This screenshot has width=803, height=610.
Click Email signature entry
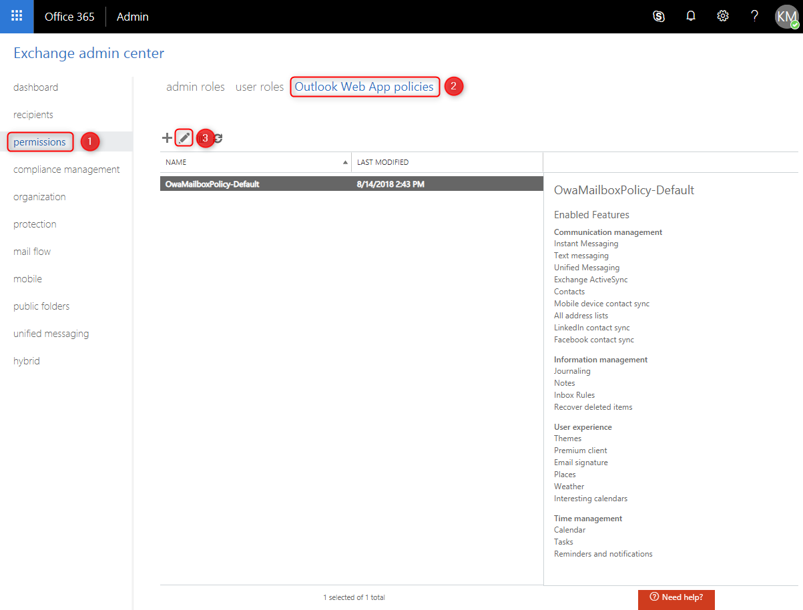[581, 463]
